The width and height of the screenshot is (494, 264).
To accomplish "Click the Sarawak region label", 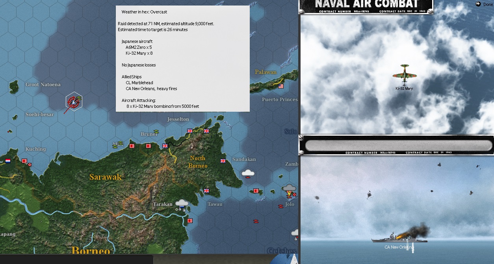I will [x=106, y=177].
